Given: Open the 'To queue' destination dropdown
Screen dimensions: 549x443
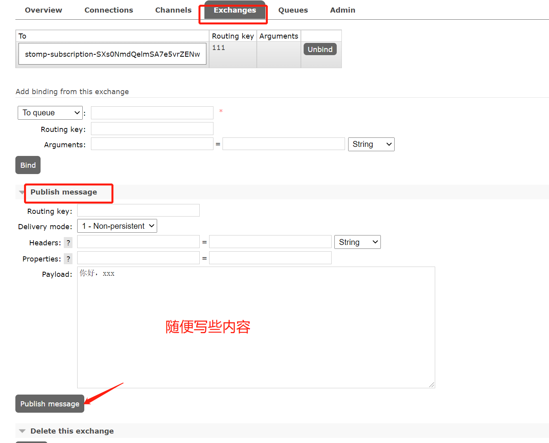Looking at the screenshot, I should coord(50,113).
